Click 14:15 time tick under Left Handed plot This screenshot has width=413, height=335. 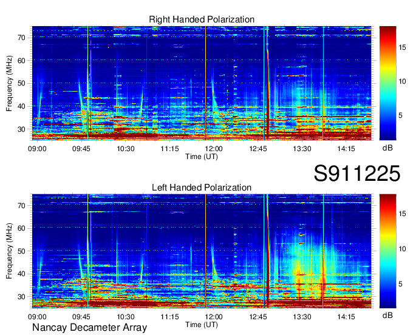coord(346,317)
